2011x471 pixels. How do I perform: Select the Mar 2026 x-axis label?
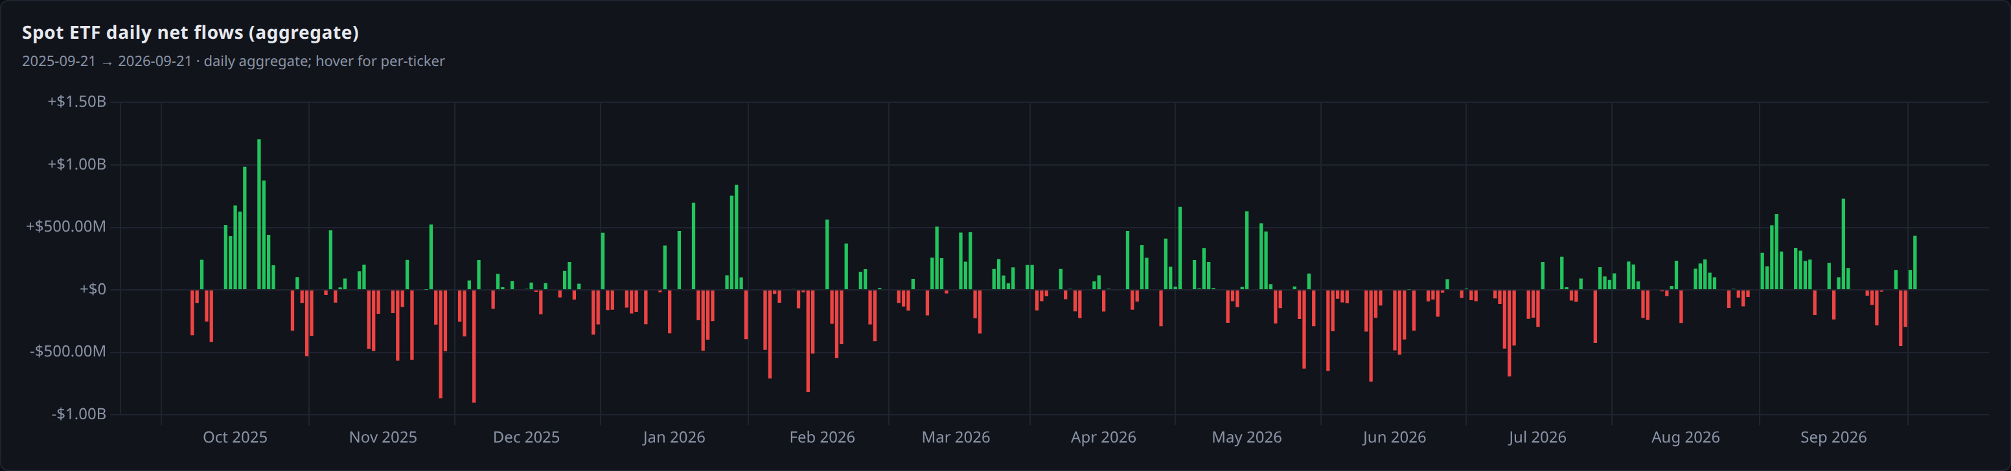pos(956,437)
